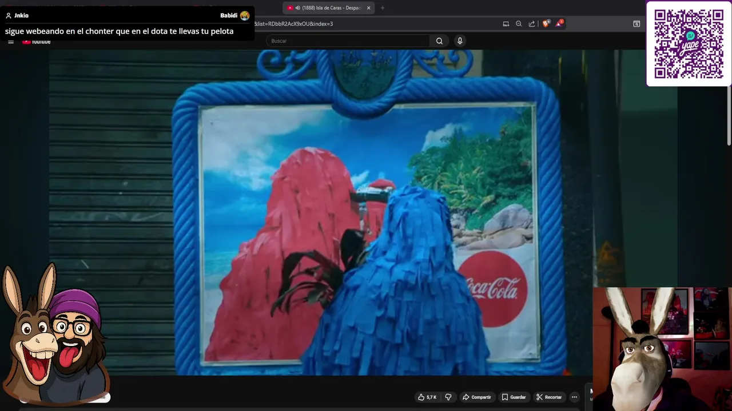Click the Yape QR code
This screenshot has height=411, width=732.
point(689,44)
